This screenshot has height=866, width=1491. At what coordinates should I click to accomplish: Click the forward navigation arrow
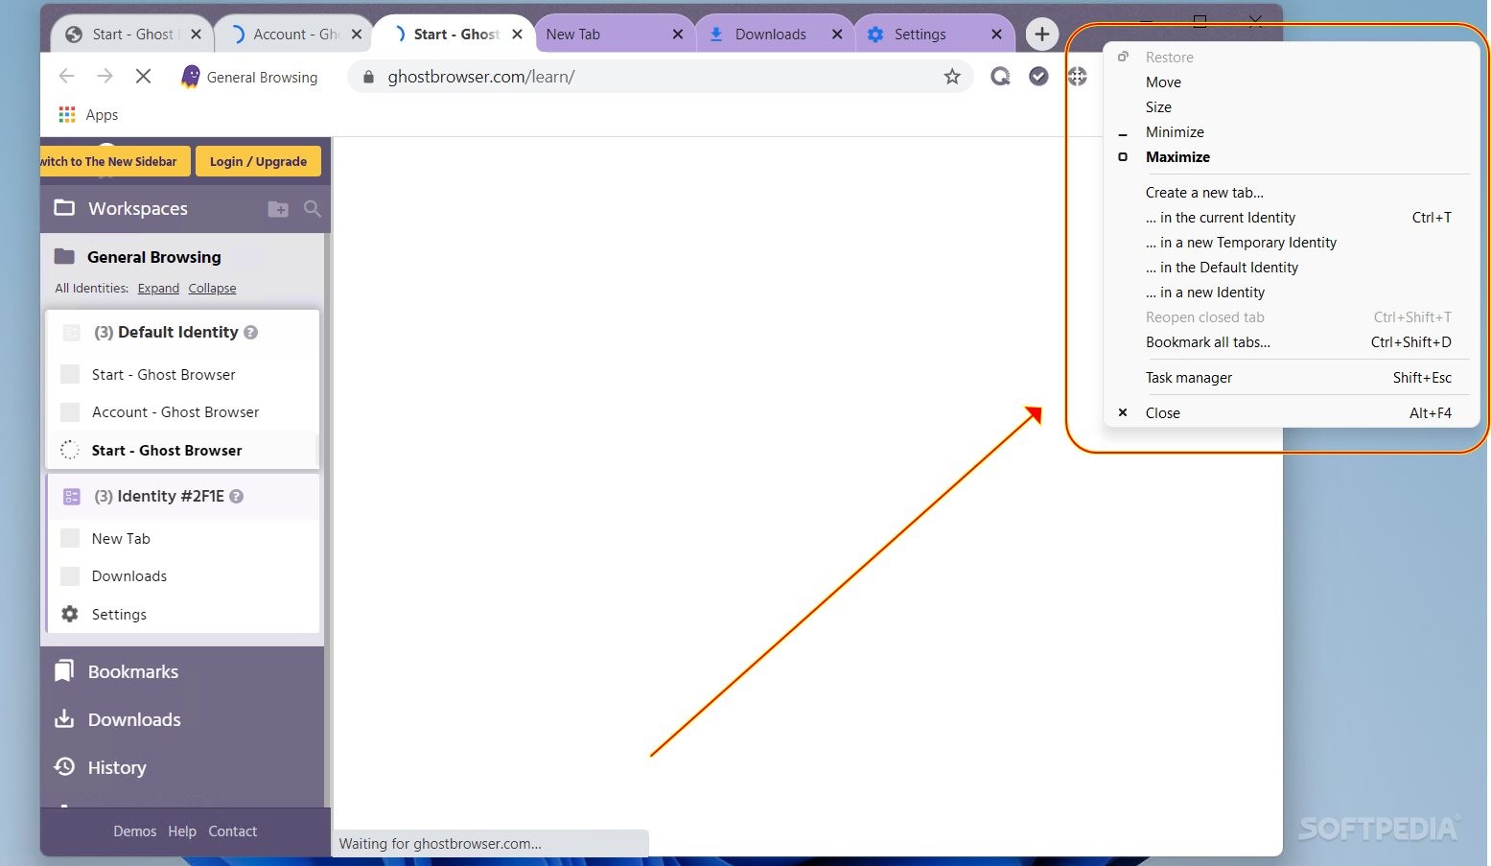tap(105, 77)
